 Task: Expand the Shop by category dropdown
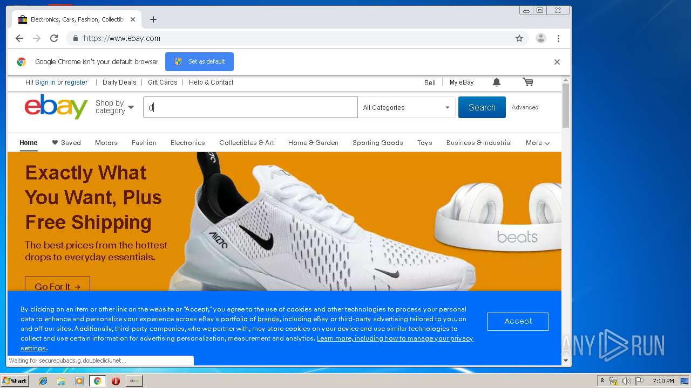114,107
